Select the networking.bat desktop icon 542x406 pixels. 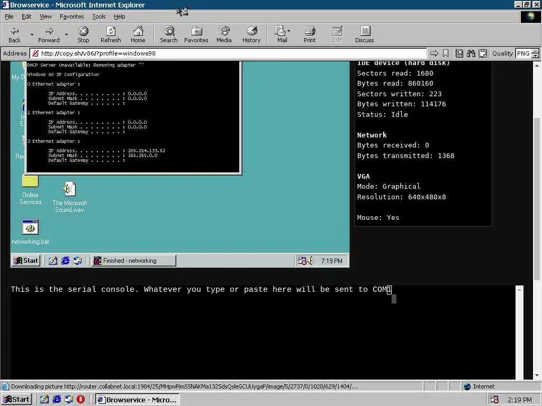coord(30,232)
